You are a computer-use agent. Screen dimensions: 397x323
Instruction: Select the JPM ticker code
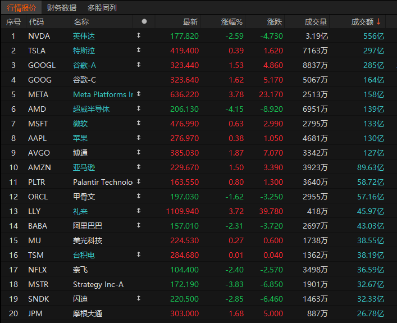(35, 313)
